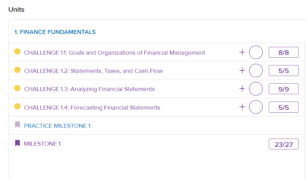Click the 8/8 score for Challenge 1.1
306x179 pixels.
[283, 52]
